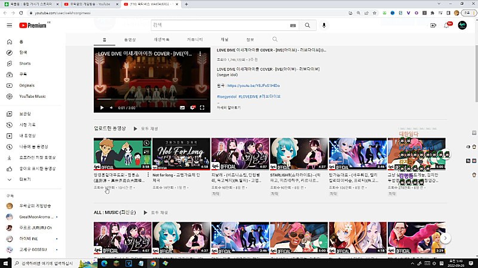Go to Home in the sidebar

pyautogui.click(x=30, y=42)
